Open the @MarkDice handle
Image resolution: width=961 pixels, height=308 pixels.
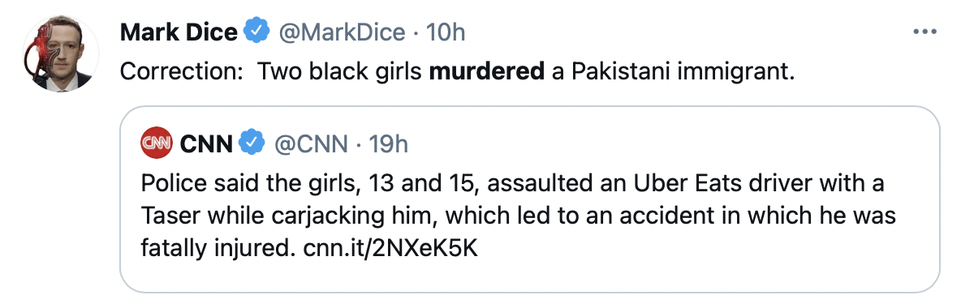[342, 32]
